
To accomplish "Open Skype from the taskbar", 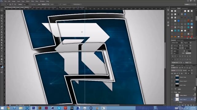I will (x=59, y=108).
